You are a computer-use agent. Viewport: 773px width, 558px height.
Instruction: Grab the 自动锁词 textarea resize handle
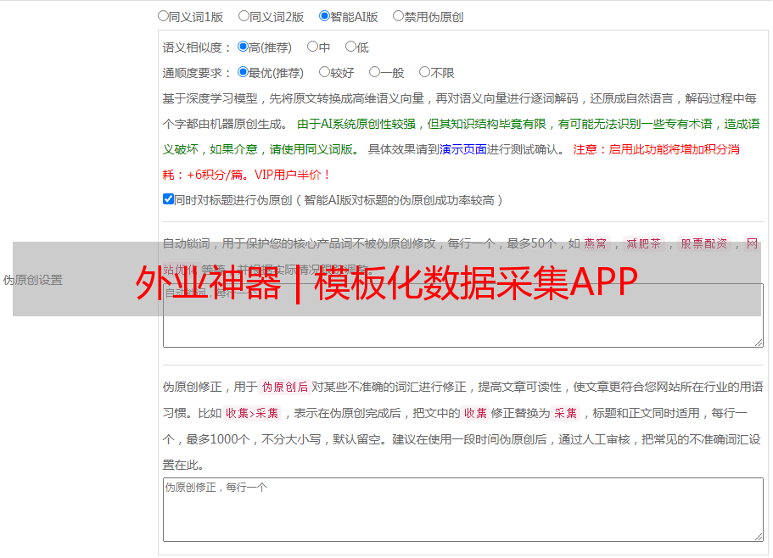[759, 343]
